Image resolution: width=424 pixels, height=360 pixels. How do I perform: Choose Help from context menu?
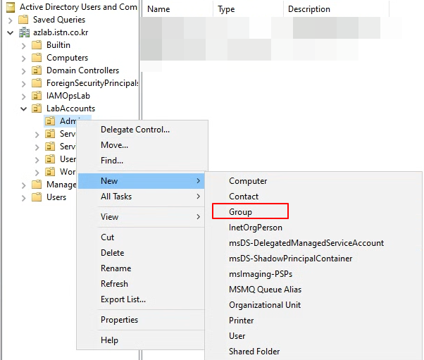tap(141, 340)
